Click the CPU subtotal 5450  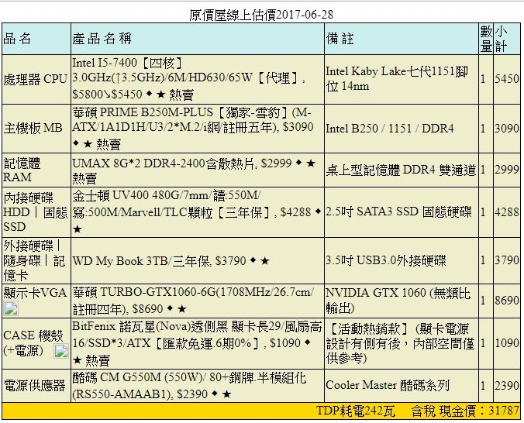(507, 79)
